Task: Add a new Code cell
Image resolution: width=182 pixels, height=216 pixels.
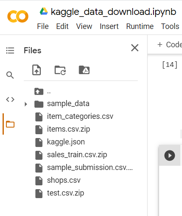Action: click(x=170, y=45)
